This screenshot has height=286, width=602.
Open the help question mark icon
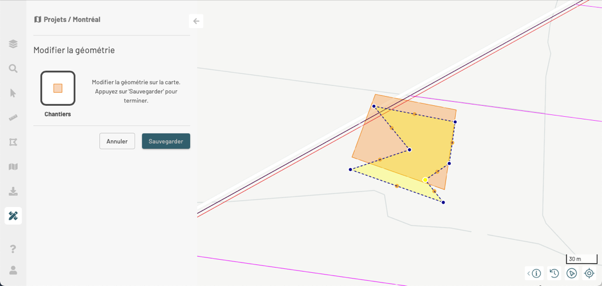coord(13,249)
